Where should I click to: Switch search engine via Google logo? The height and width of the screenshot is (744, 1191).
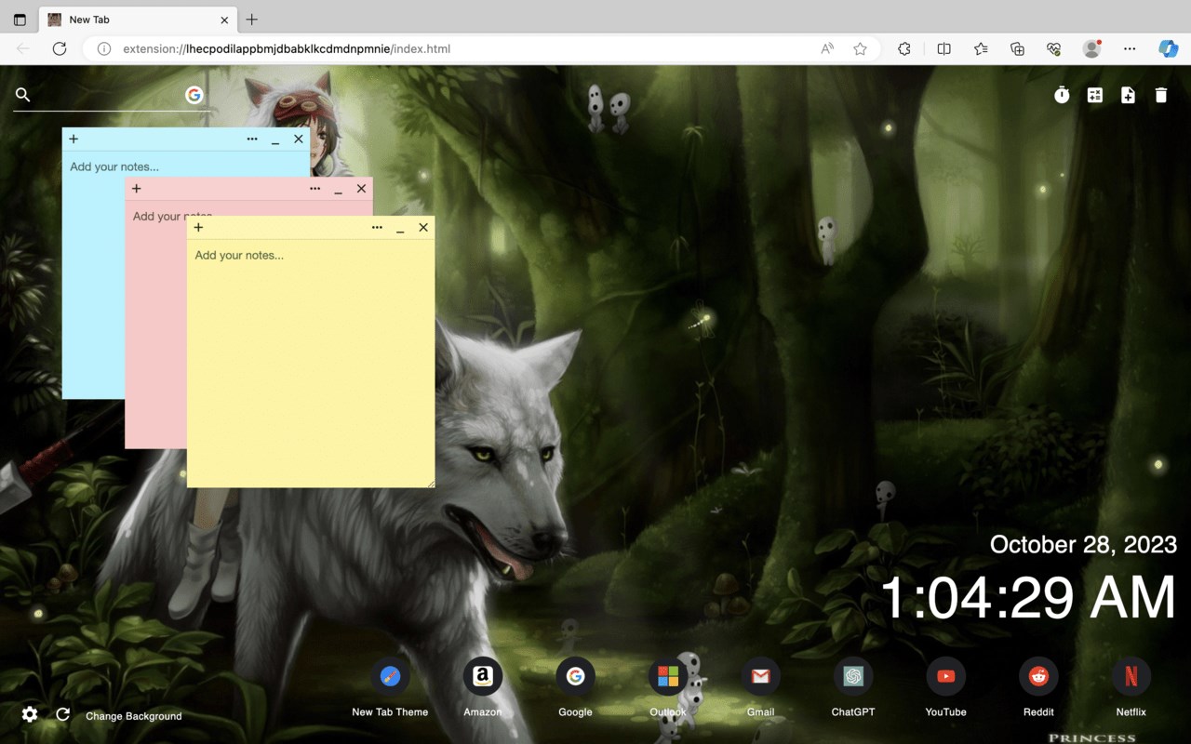click(194, 95)
